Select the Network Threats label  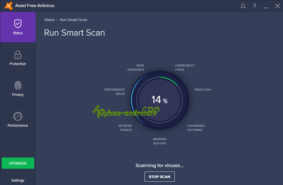[125, 128]
